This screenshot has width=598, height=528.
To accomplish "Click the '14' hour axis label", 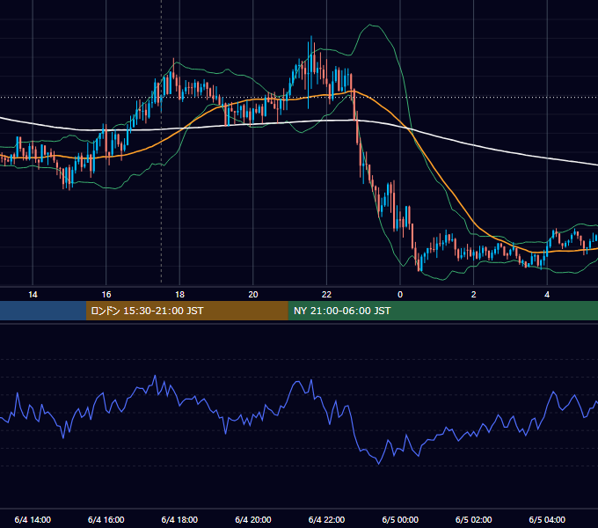I will pyautogui.click(x=33, y=295).
